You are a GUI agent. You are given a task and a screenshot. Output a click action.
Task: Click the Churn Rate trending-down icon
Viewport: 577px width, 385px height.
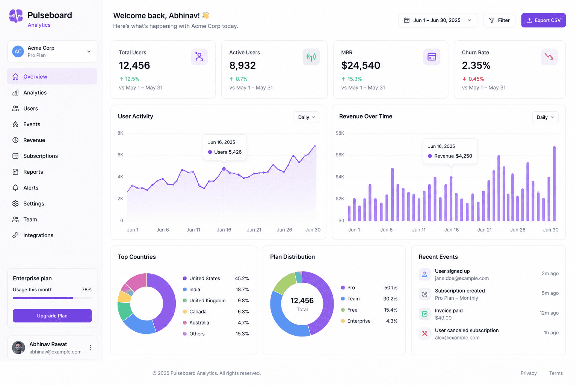549,57
